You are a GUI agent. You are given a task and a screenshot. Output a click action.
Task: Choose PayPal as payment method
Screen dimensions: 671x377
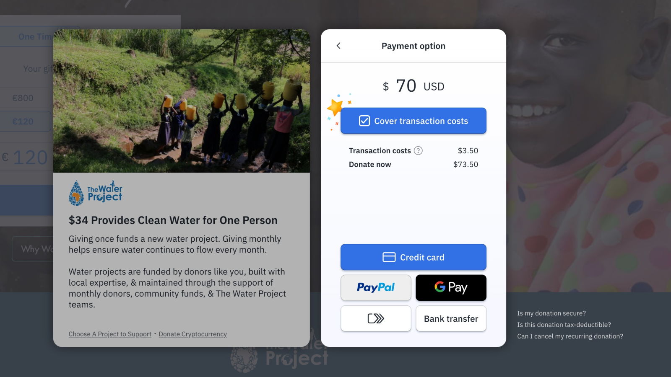(x=376, y=288)
